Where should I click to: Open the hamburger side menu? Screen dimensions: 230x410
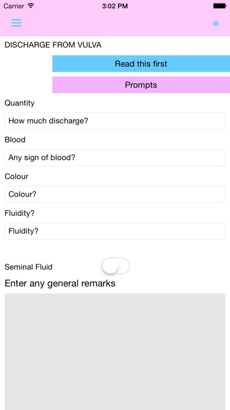(16, 23)
